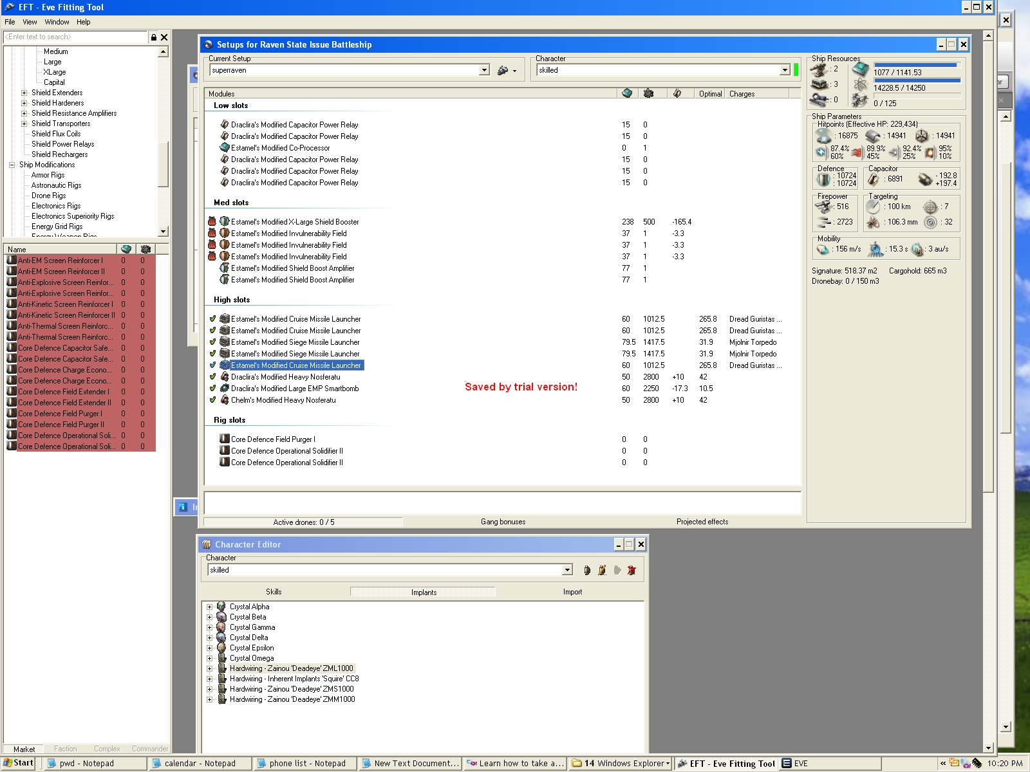The width and height of the screenshot is (1030, 772).
Task: Click the Active drones 0 / 5 button
Action: pos(304,522)
